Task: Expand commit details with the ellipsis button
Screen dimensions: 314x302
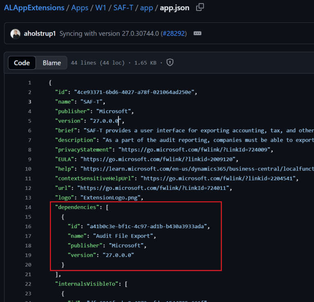Action: point(197,33)
